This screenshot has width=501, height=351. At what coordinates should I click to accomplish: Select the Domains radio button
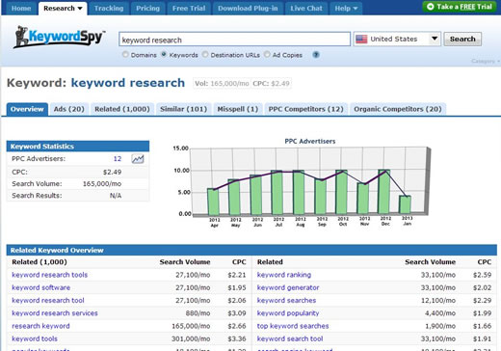(125, 54)
